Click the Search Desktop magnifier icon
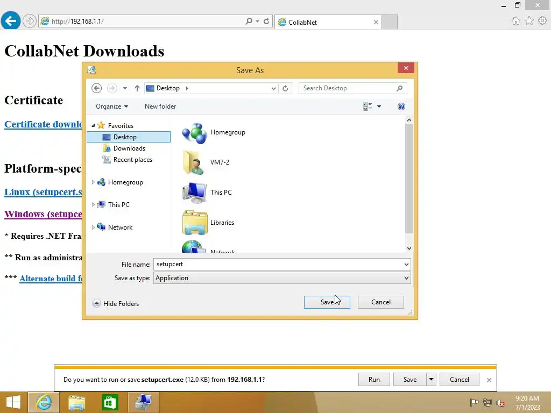Image resolution: width=551 pixels, height=413 pixels. click(400, 88)
